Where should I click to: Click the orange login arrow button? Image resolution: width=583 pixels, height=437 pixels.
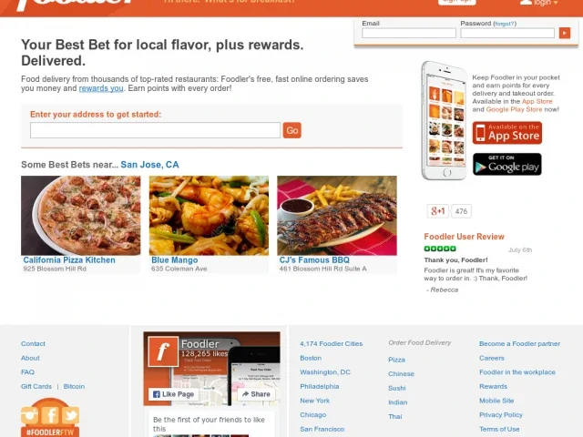(565, 33)
